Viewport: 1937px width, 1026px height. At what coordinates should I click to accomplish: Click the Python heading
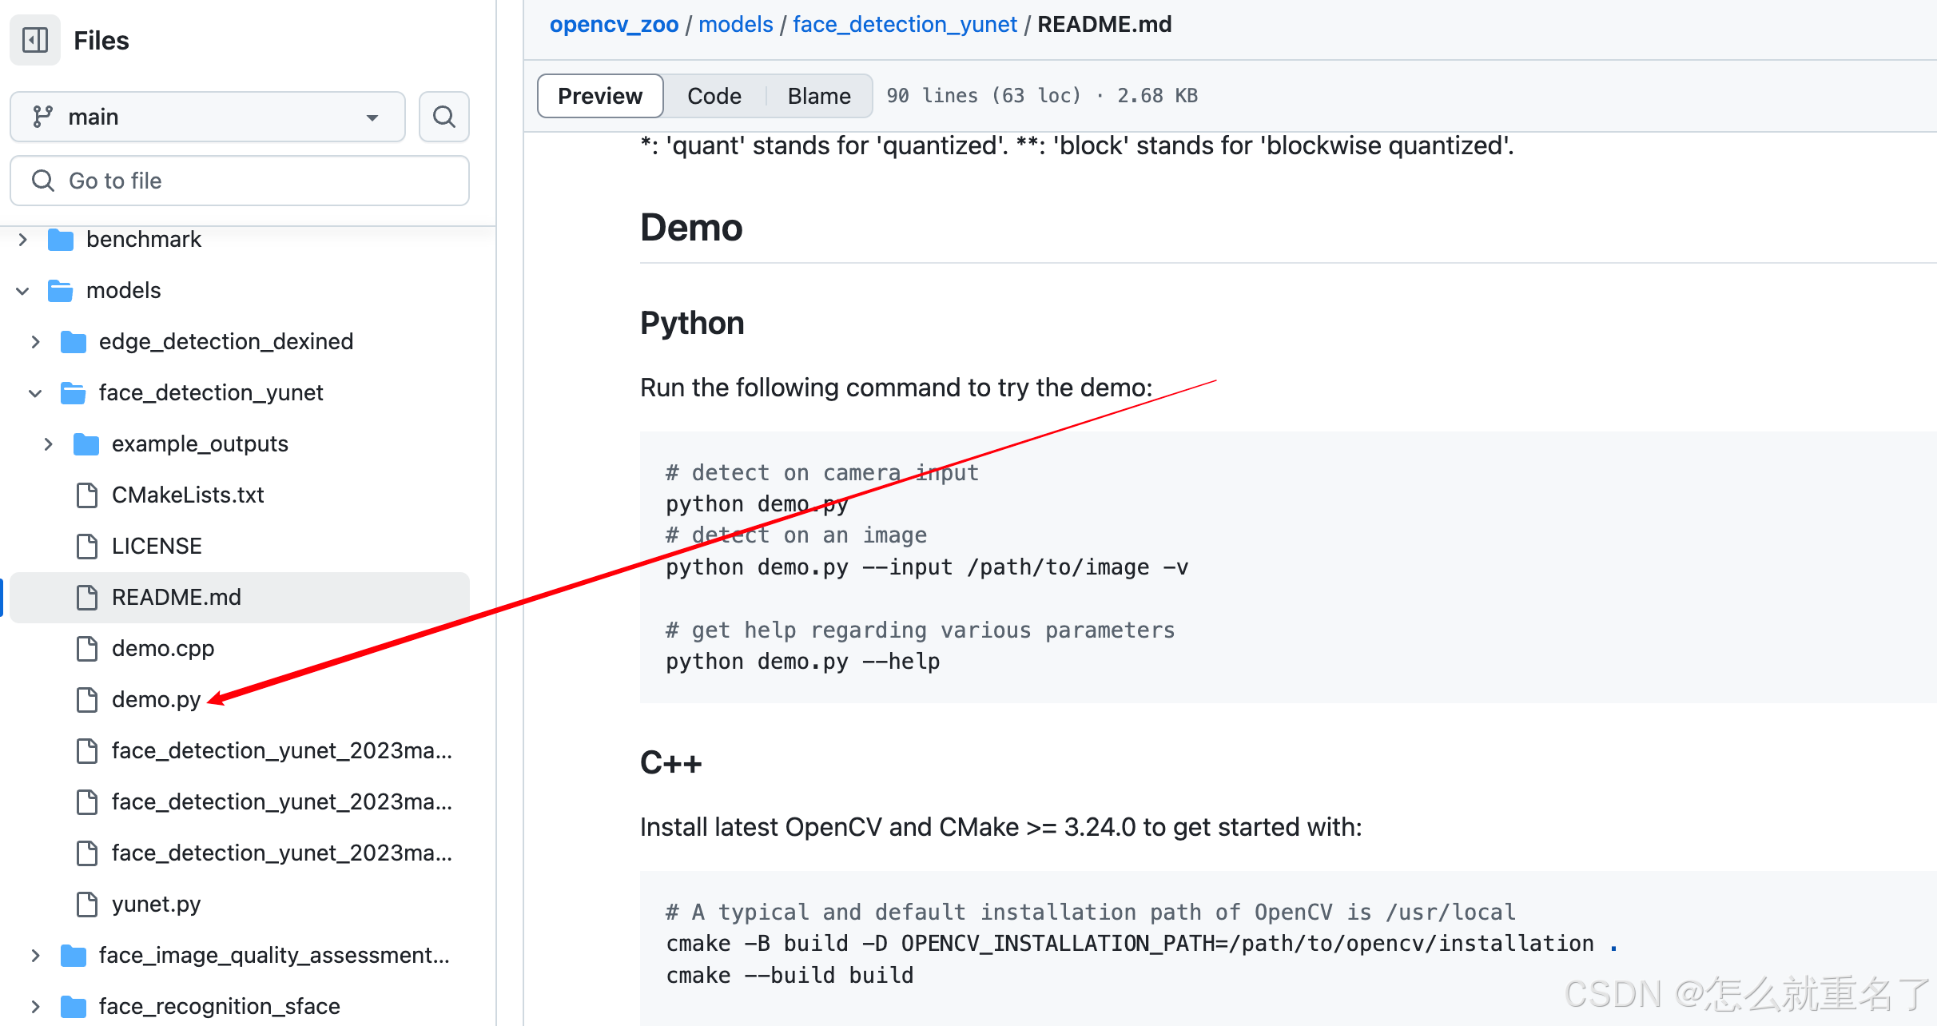[692, 324]
